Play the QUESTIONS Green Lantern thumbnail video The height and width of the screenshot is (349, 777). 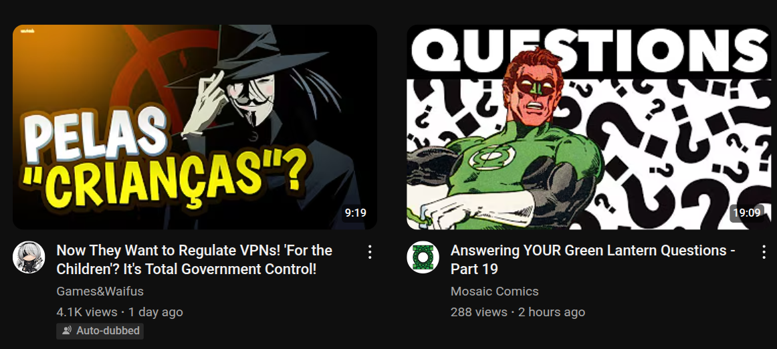pos(588,127)
